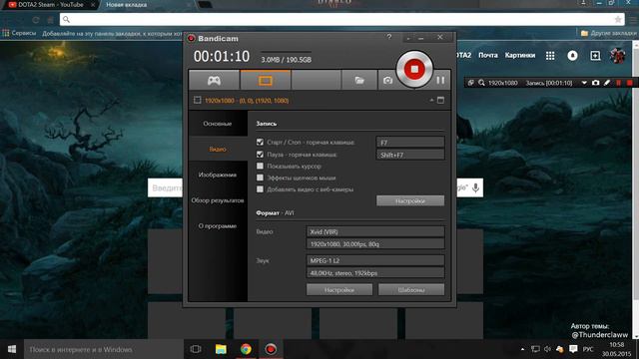The height and width of the screenshot is (359, 639).
Task: Open the action center notification icon
Action: click(573, 349)
